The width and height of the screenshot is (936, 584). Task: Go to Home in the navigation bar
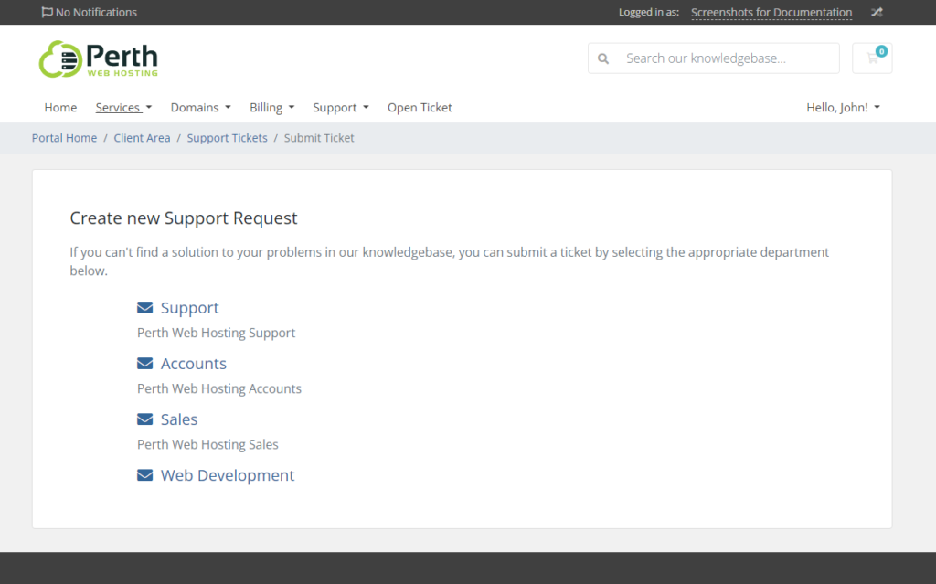(60, 108)
